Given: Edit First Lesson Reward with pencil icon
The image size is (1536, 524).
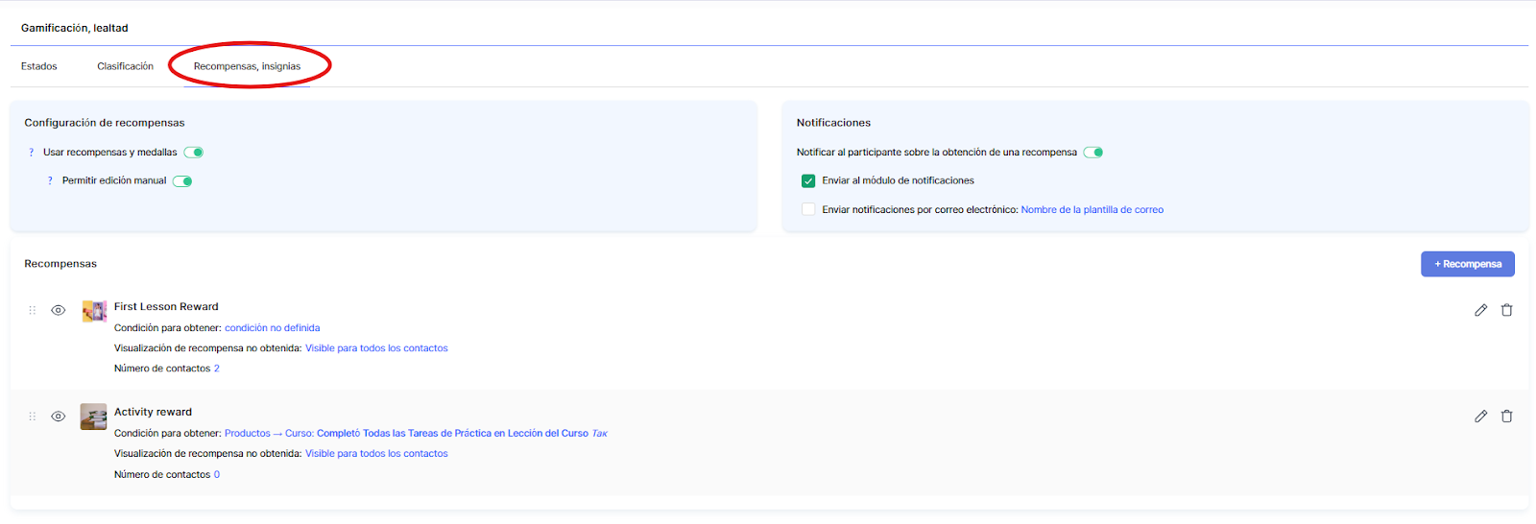Looking at the screenshot, I should 1480,310.
